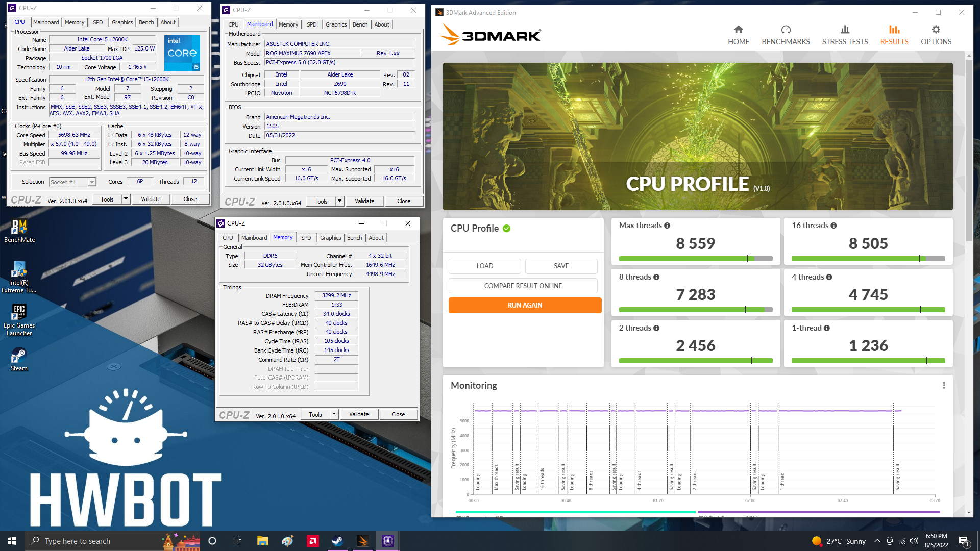The height and width of the screenshot is (551, 980).
Task: Click the 4 threads info icon
Action: point(829,277)
